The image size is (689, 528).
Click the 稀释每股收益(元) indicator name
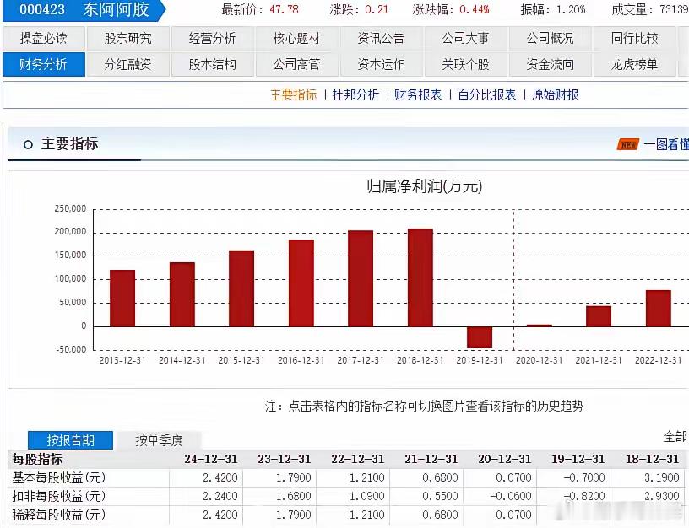click(59, 515)
